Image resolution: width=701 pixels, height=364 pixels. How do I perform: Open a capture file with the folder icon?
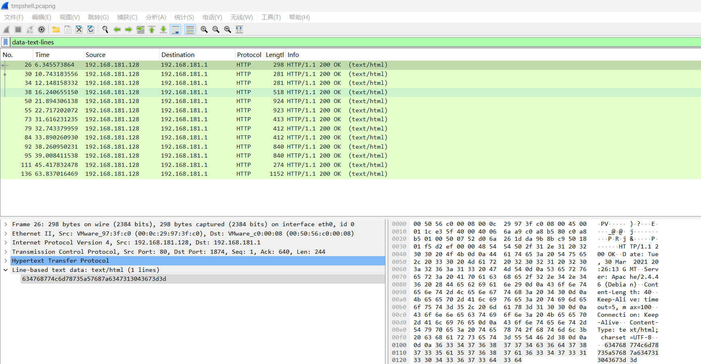56,29
